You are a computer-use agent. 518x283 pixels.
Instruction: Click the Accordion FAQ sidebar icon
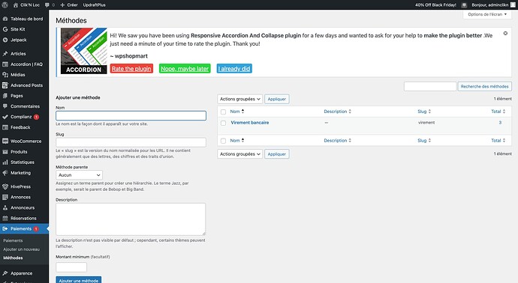[5, 64]
